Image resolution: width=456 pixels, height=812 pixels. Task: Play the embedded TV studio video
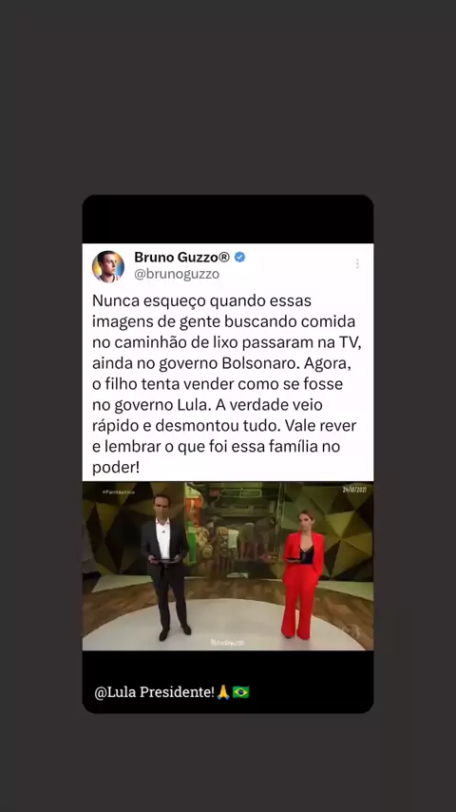(228, 566)
